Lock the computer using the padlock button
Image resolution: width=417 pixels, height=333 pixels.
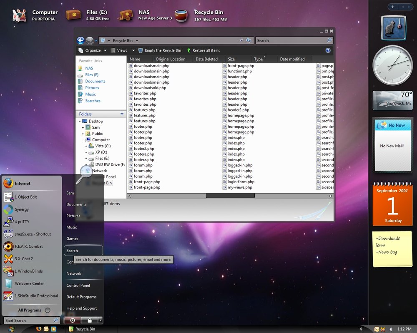point(90,320)
